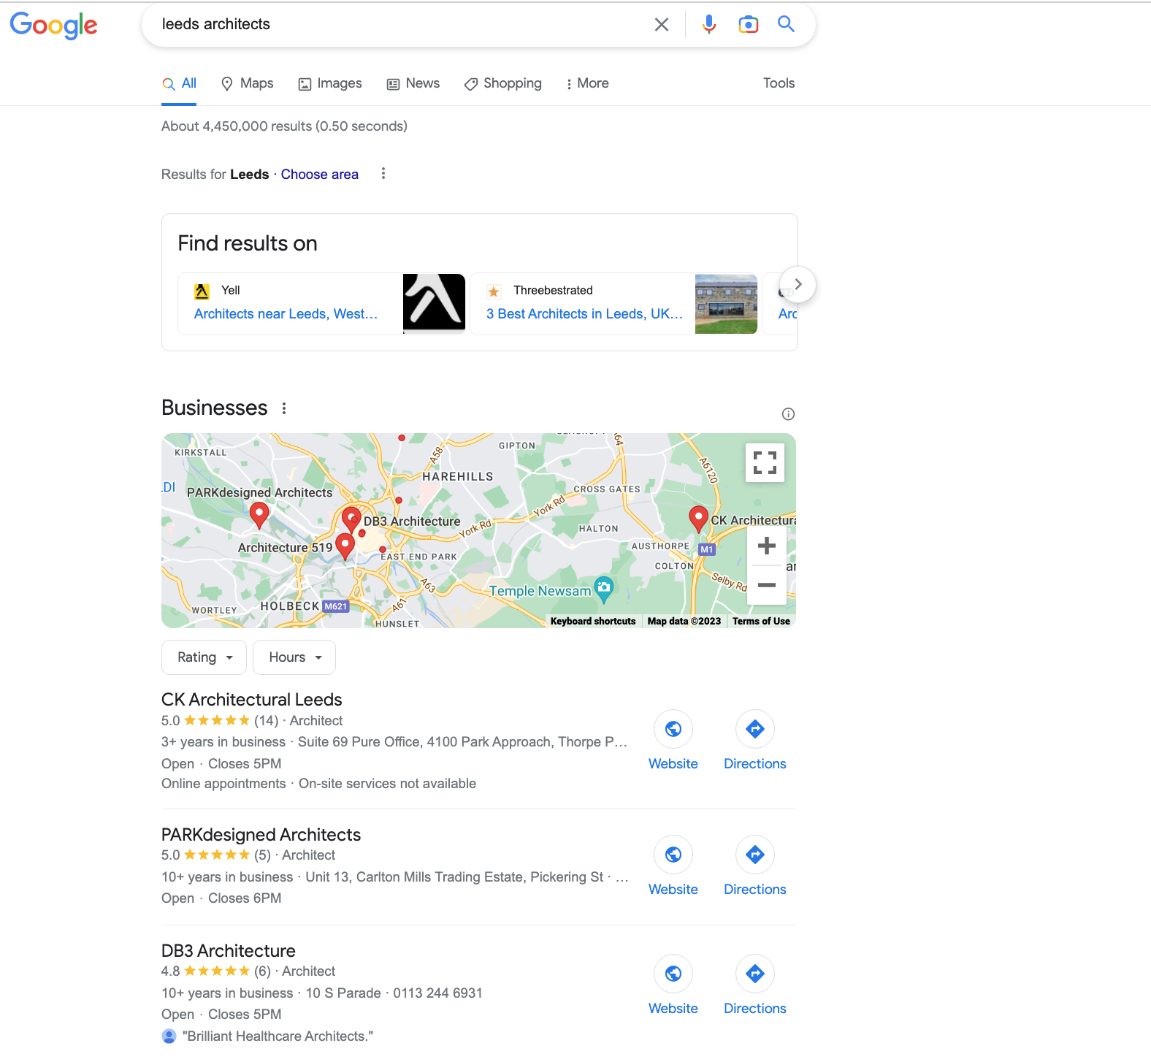Screen dimensions: 1151x1062
Task: Open CK Architectural Leeds website globe icon
Action: click(673, 729)
